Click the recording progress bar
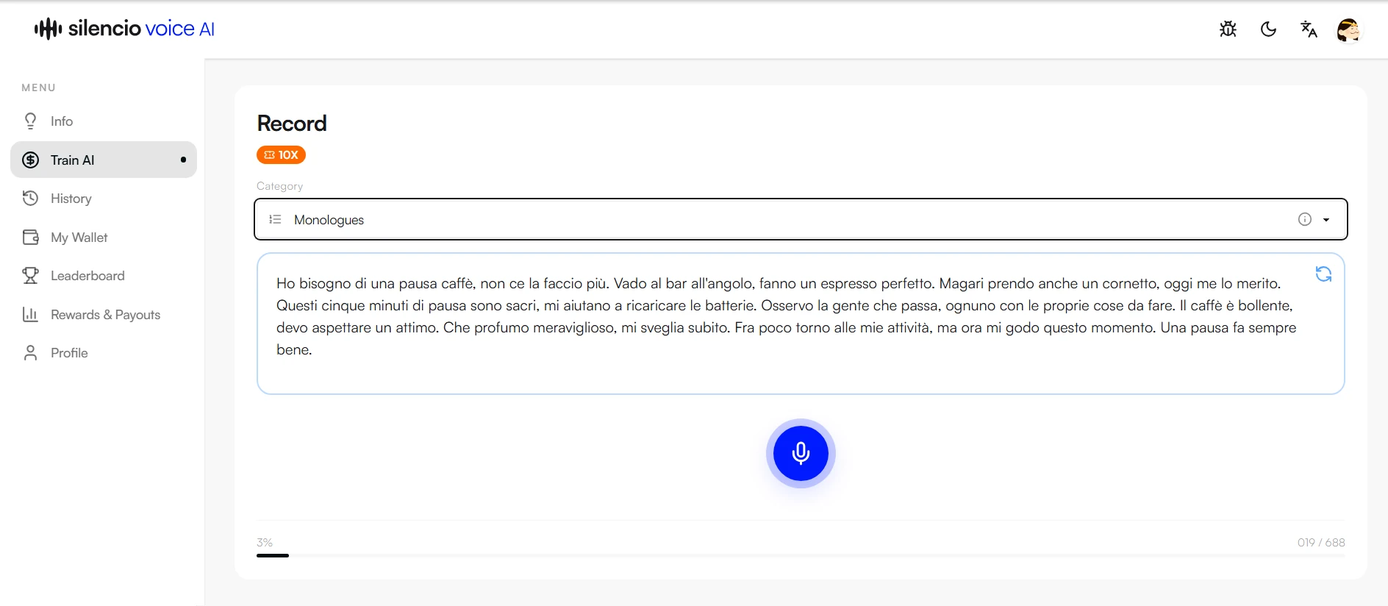 click(x=801, y=555)
